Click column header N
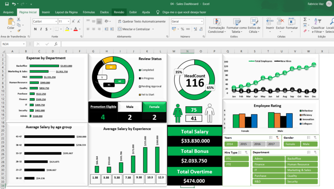 [187, 51]
